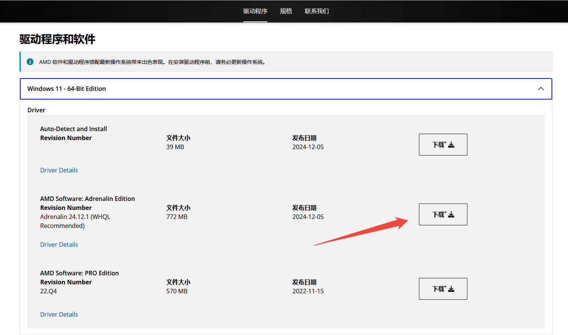
Task: Click the Auto-Detect and Install title
Action: (x=74, y=129)
